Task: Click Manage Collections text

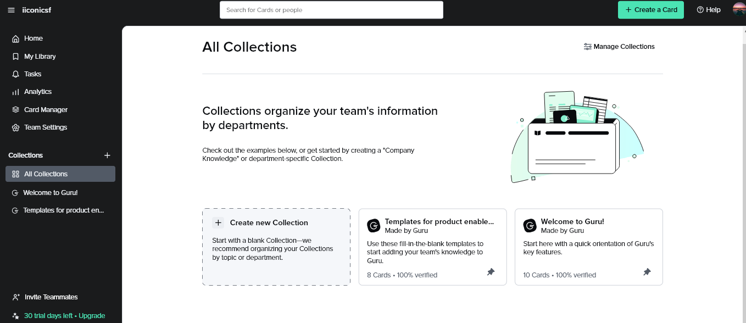Action: point(624,47)
